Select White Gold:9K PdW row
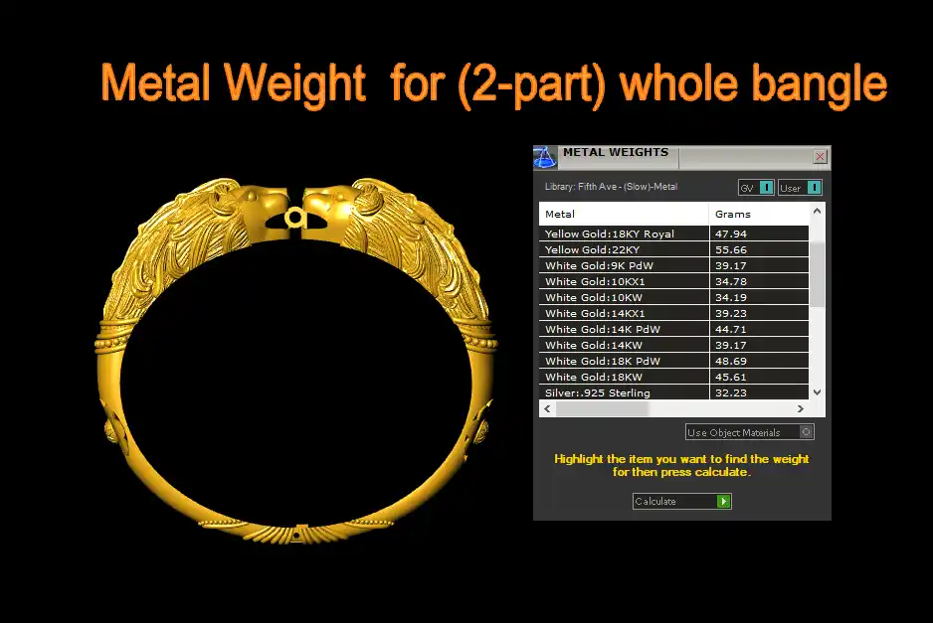This screenshot has width=933, height=623. tap(673, 265)
